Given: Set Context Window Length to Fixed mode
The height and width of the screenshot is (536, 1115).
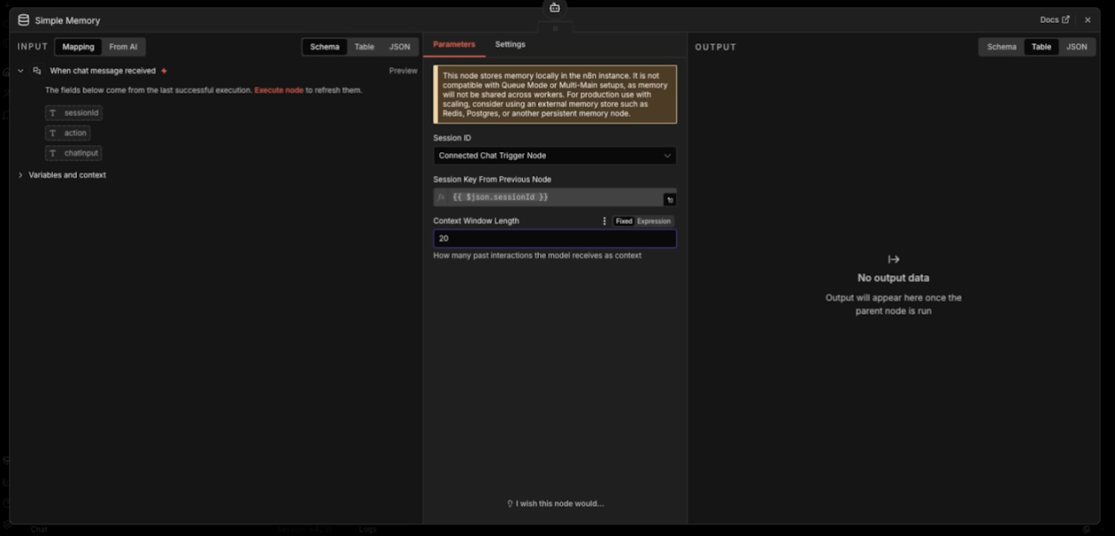Looking at the screenshot, I should [x=624, y=221].
